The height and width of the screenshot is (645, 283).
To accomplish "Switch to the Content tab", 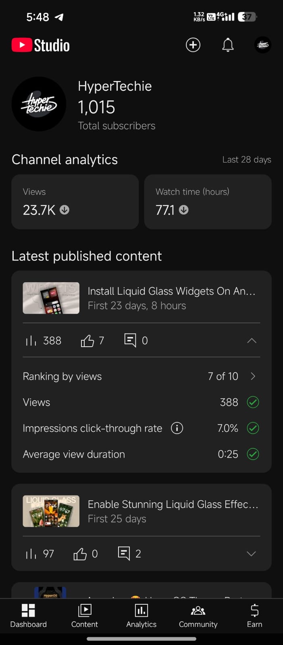I will coord(85,616).
